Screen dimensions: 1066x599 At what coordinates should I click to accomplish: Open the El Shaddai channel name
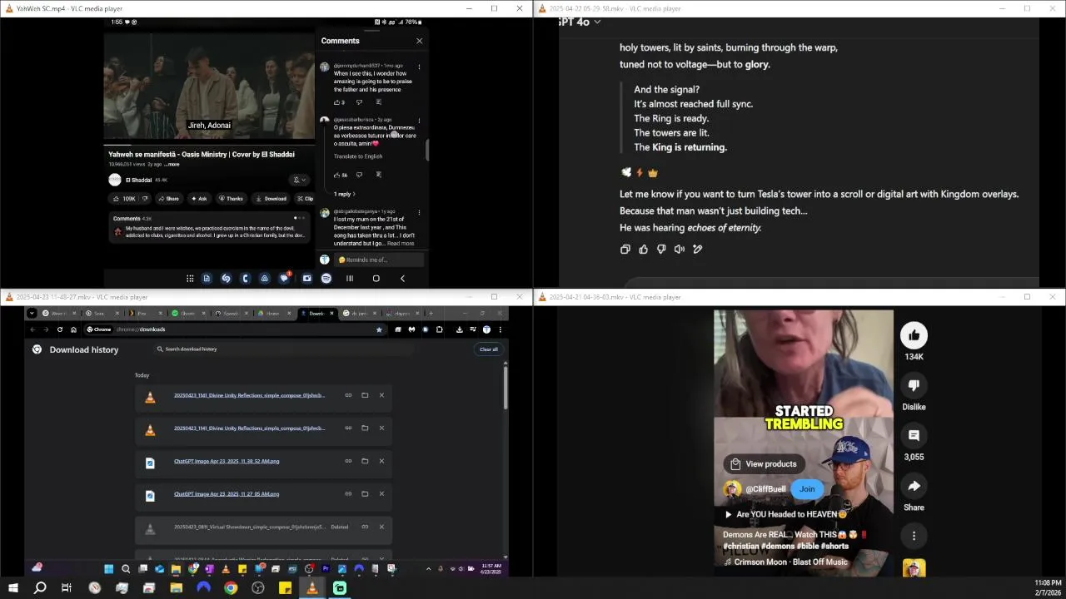pyautogui.click(x=139, y=180)
